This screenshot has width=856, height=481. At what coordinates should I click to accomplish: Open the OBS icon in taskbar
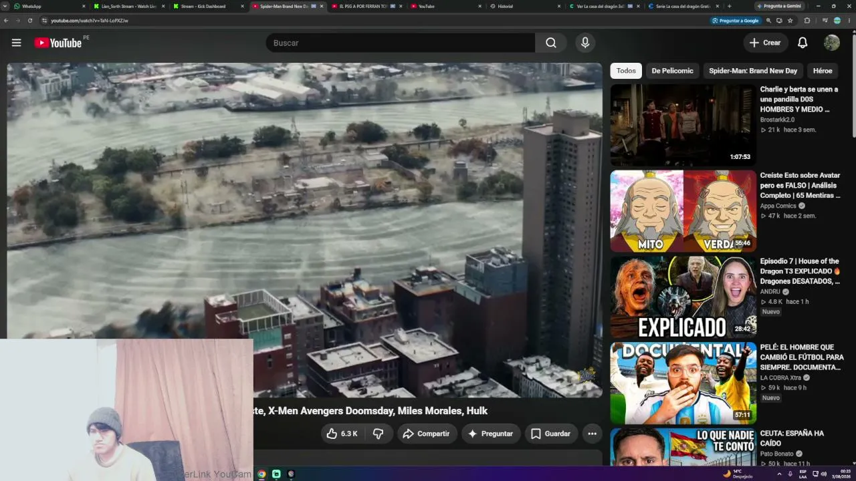[x=291, y=474]
